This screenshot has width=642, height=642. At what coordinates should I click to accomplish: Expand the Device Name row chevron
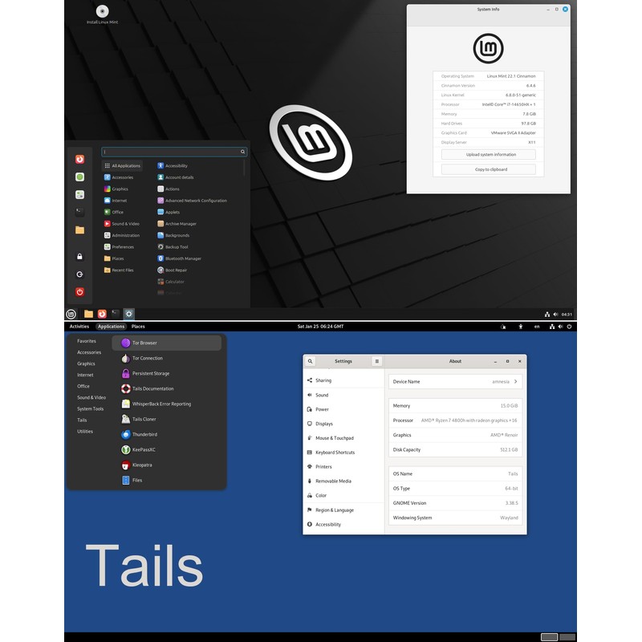[516, 382]
